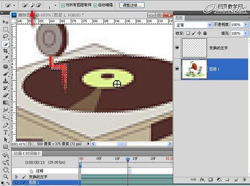The width and height of the screenshot is (250, 186).
Task: Select the Hand tool
Action: coord(6,170)
